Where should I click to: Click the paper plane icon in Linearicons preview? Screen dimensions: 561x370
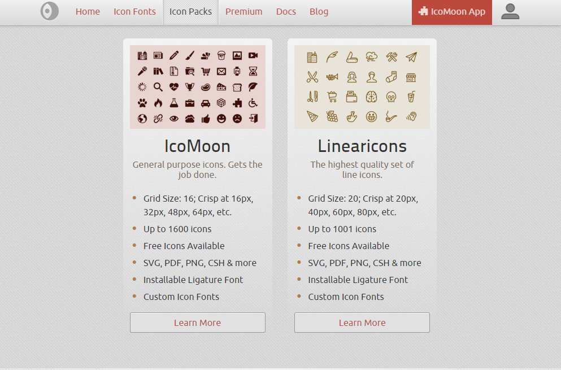(411, 57)
